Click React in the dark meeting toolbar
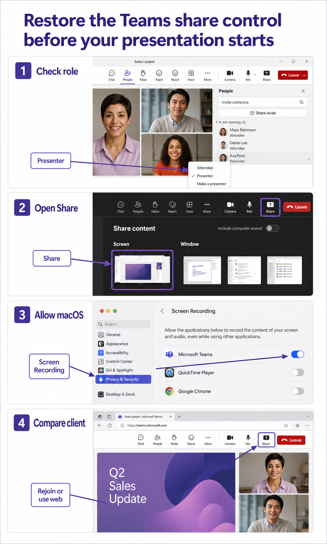The height and width of the screenshot is (544, 327). [172, 207]
